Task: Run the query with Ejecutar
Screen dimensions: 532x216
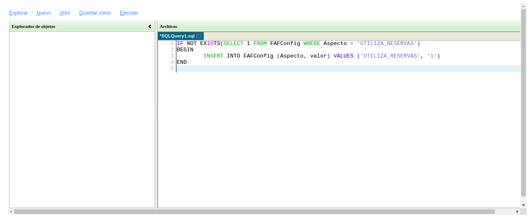Action: tap(129, 13)
